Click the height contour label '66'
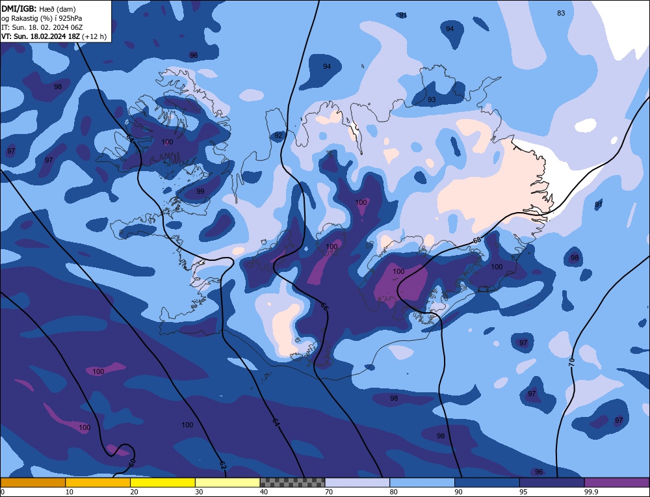 pyautogui.click(x=324, y=307)
